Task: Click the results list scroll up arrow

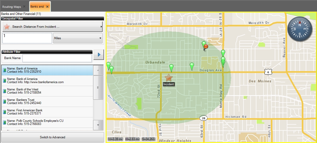Action: point(98,70)
